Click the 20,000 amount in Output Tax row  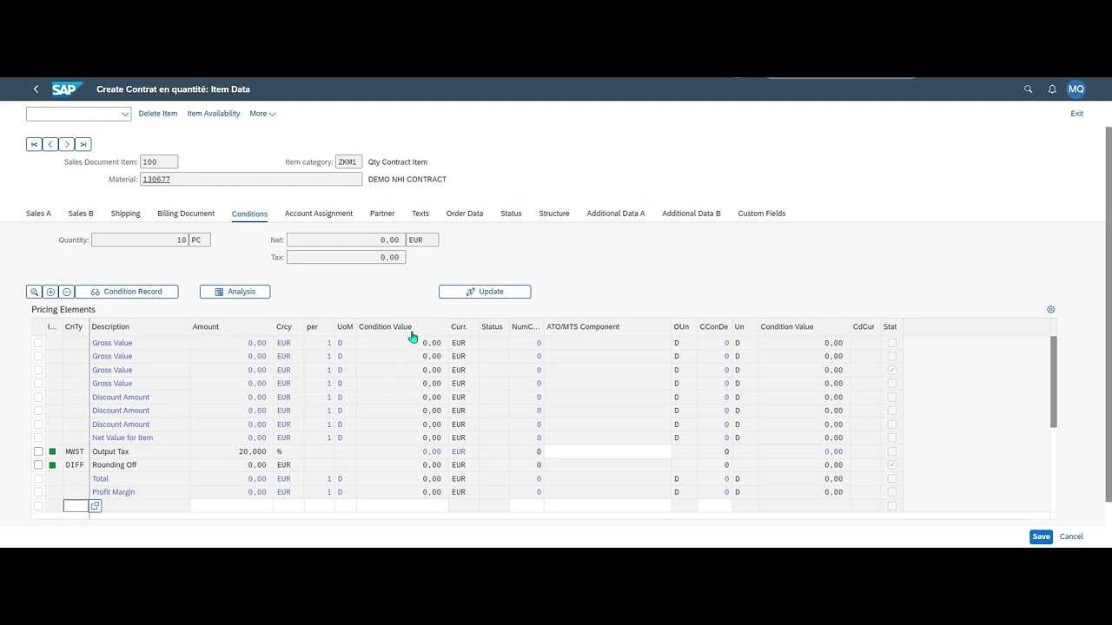(x=253, y=451)
